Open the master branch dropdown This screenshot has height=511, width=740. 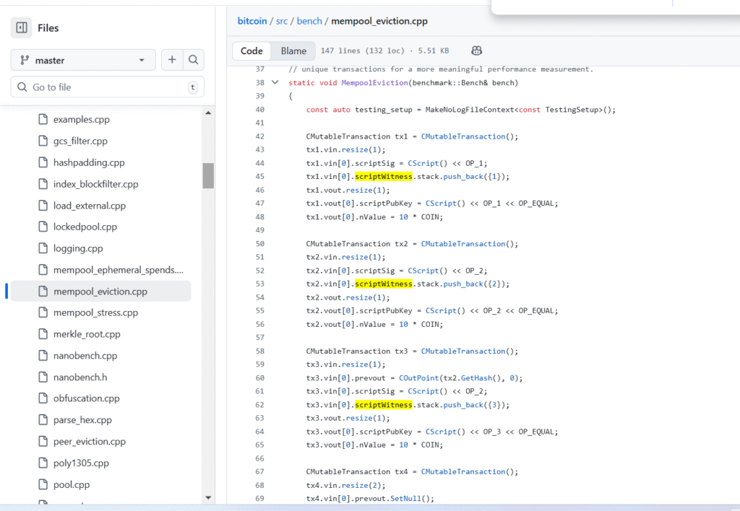(x=83, y=61)
